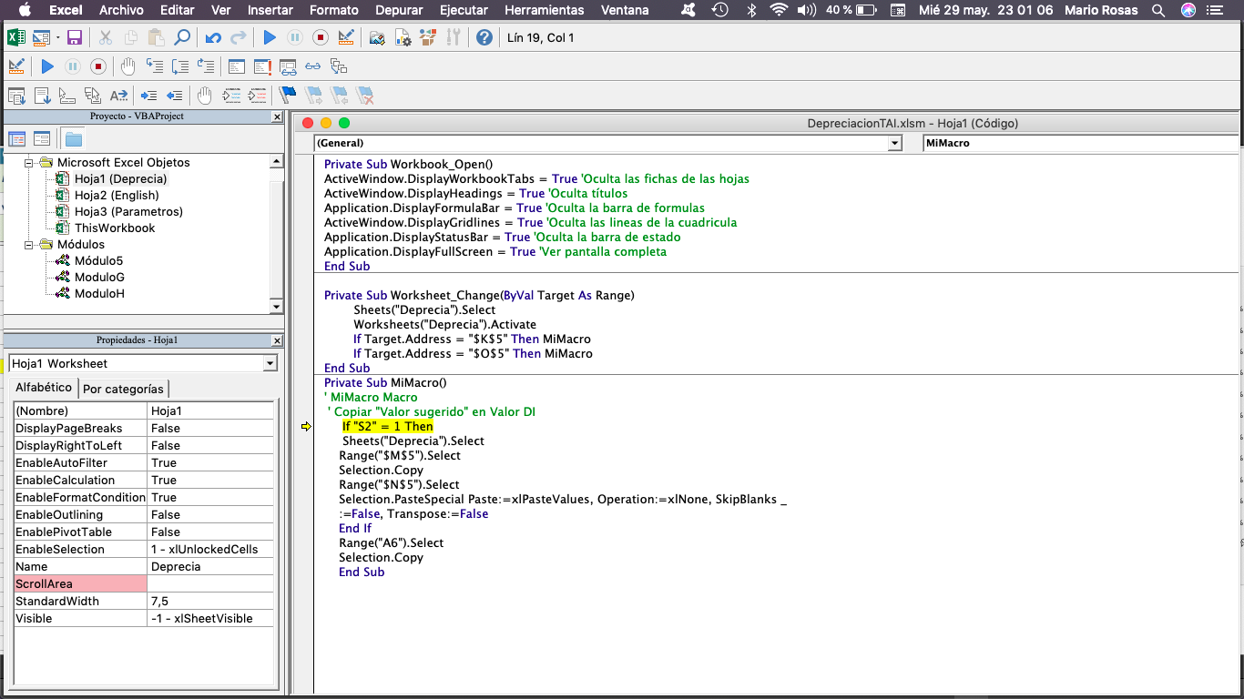This screenshot has width=1244, height=699.
Task: Click the StandardWidth value 7,5
Action: click(209, 601)
